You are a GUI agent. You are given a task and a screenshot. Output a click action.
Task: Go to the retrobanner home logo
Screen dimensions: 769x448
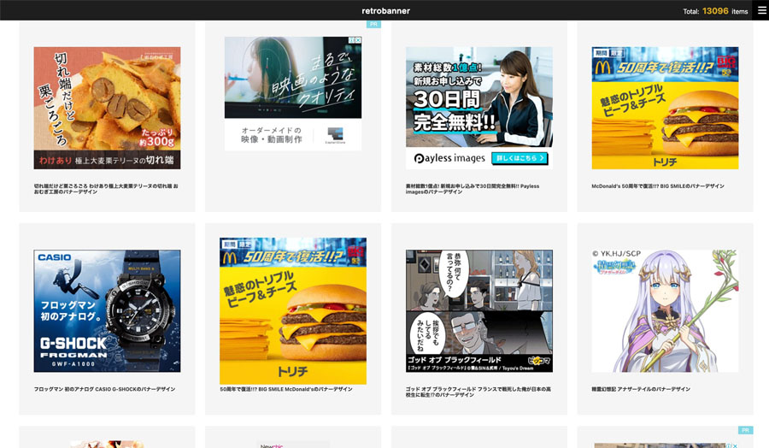pyautogui.click(x=384, y=11)
